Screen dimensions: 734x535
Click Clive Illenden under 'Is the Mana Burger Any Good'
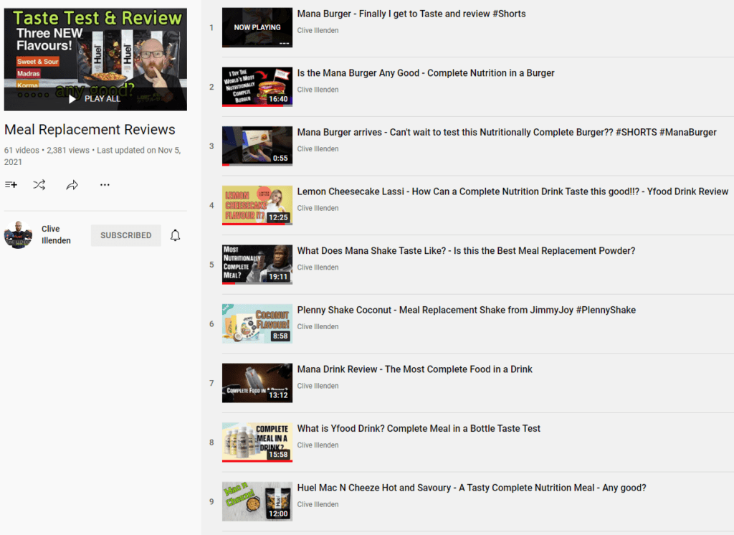point(318,90)
